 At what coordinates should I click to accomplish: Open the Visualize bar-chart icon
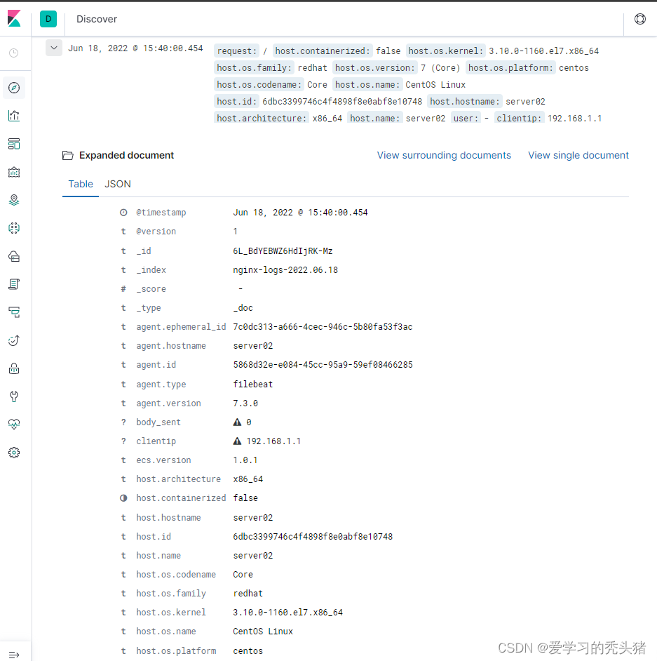pos(14,116)
